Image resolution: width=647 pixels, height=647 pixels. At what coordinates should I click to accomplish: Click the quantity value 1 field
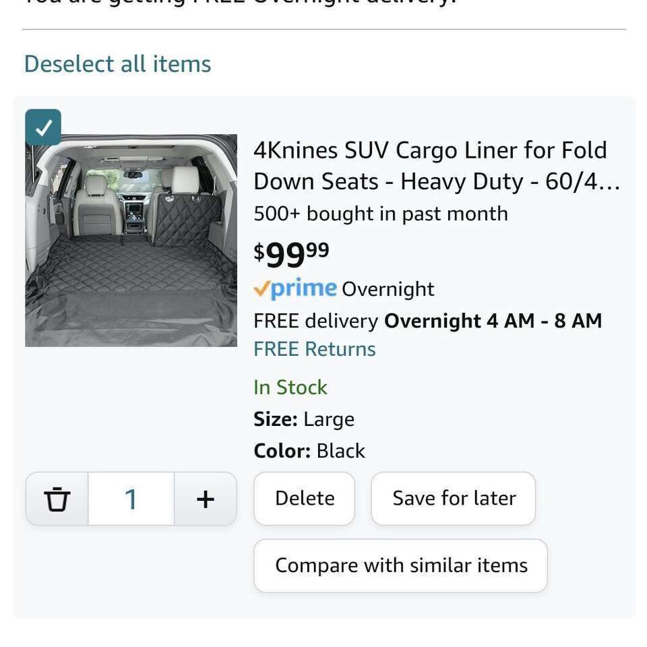pyautogui.click(x=131, y=499)
